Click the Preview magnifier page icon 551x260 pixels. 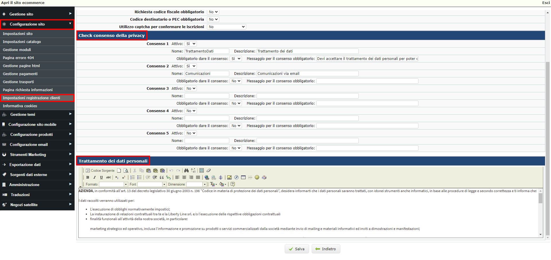tap(126, 171)
